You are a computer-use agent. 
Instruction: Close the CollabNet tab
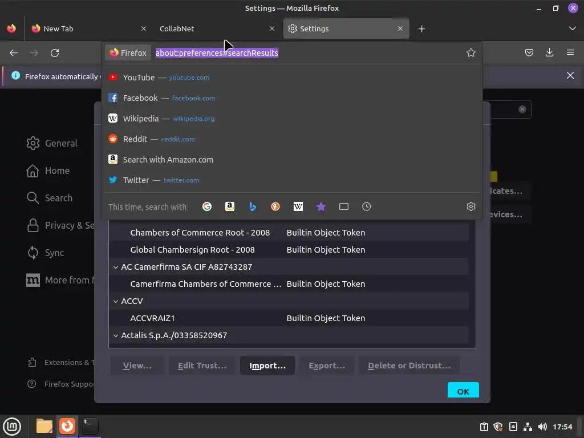point(272,29)
